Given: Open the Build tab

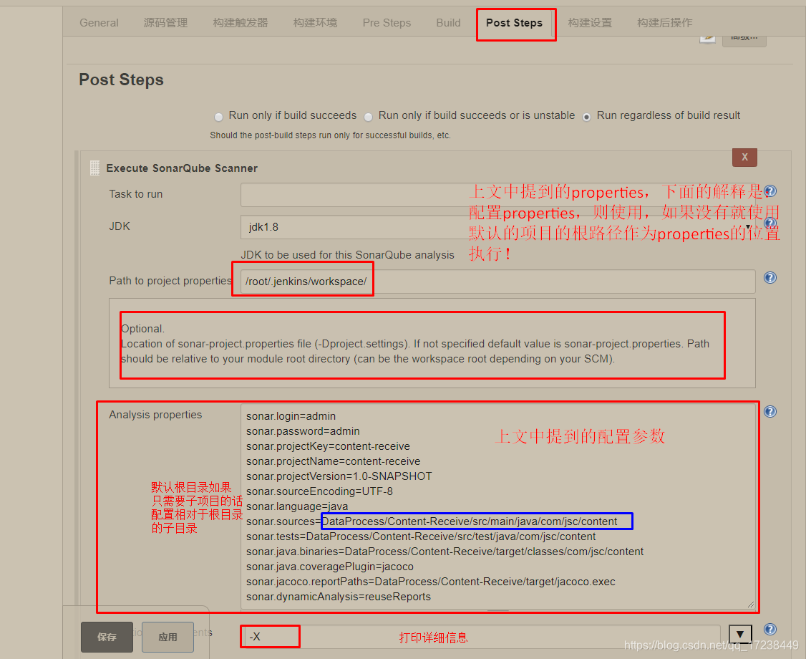Looking at the screenshot, I should click(x=448, y=23).
